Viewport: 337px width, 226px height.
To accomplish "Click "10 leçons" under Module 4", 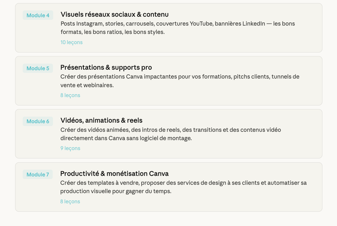I will coord(71,42).
